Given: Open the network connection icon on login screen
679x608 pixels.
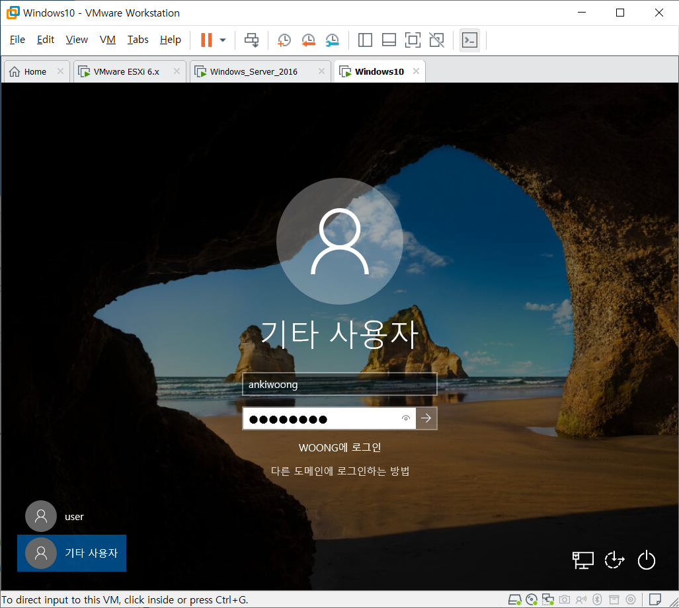Looking at the screenshot, I should click(x=583, y=560).
